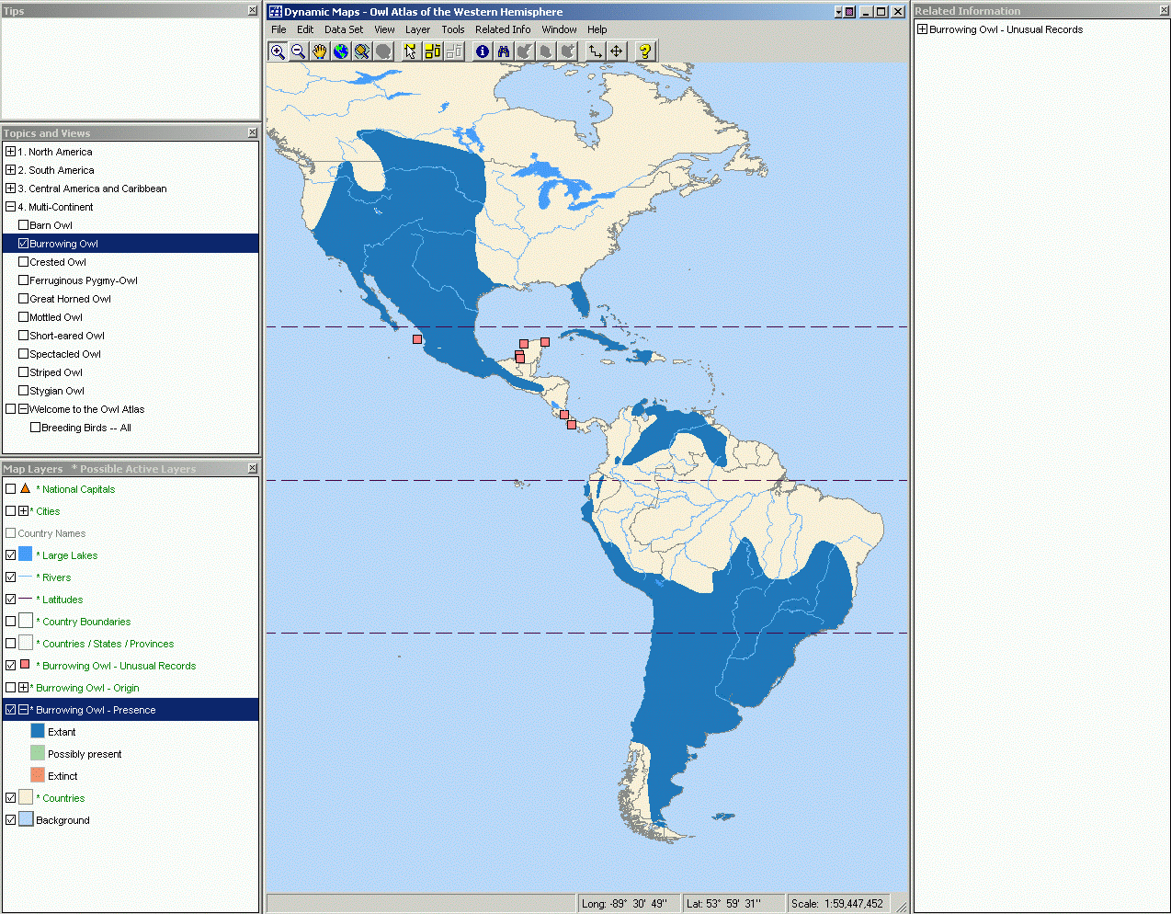
Task: Open the Find binoculars tool
Action: coord(504,51)
